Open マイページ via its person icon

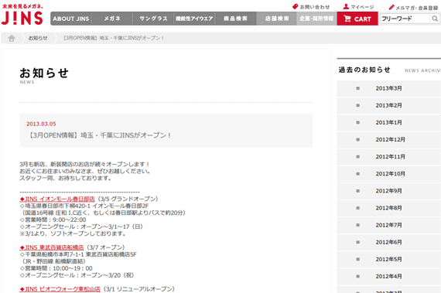point(346,6)
